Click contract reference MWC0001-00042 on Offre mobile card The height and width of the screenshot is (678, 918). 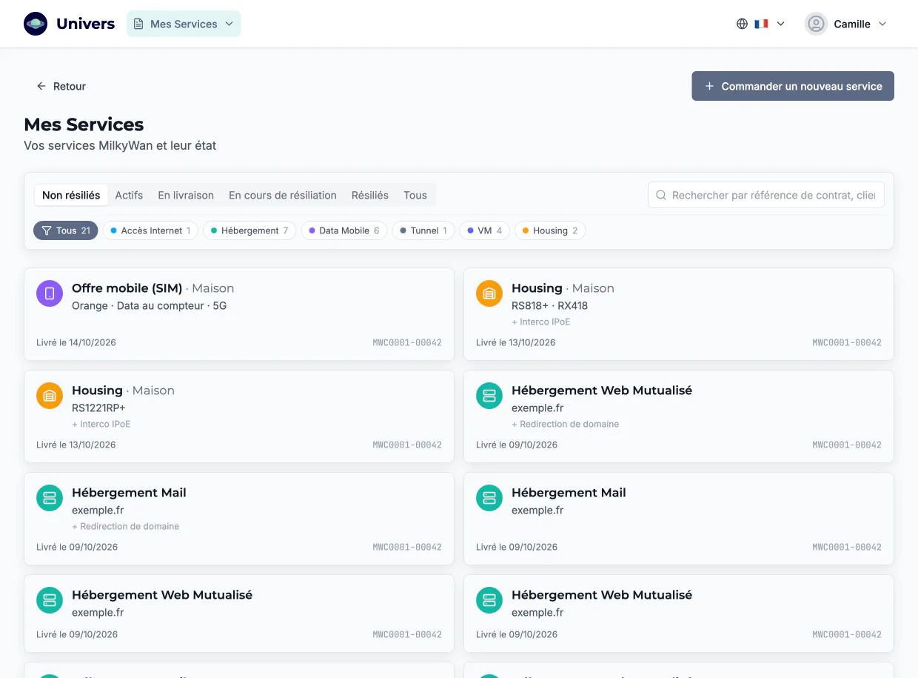tap(407, 342)
